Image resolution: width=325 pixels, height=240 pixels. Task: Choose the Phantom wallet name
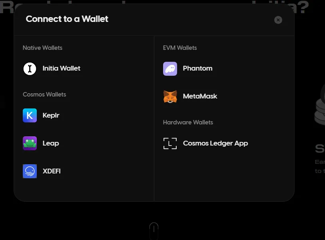[x=197, y=69]
